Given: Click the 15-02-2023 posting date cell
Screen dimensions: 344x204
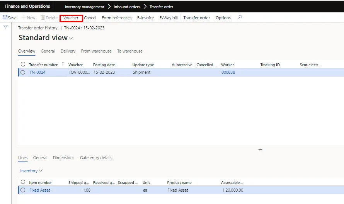Looking at the screenshot, I should tap(104, 72).
